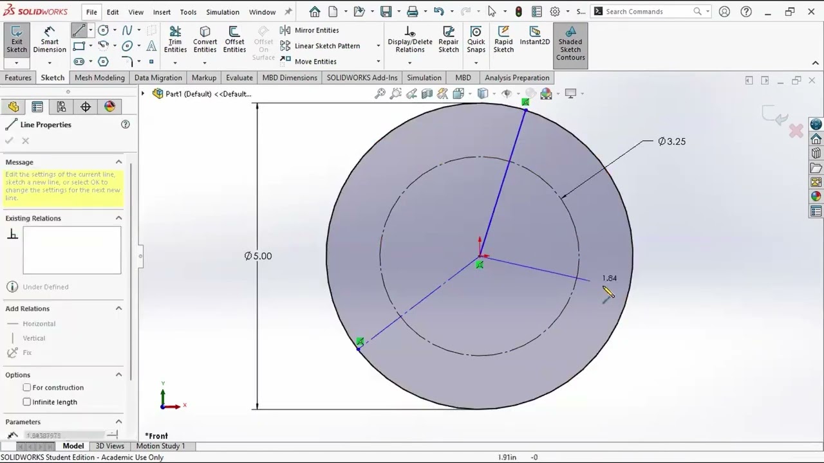
Task: Open the DimXpertManager tab icon
Action: (x=86, y=107)
